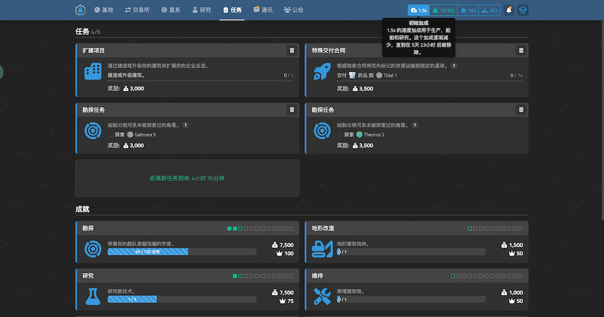Viewport: 604px width, 317px height.
Task: Discard the 特殊交付合同 mission via trash icon
Action: tap(521, 51)
